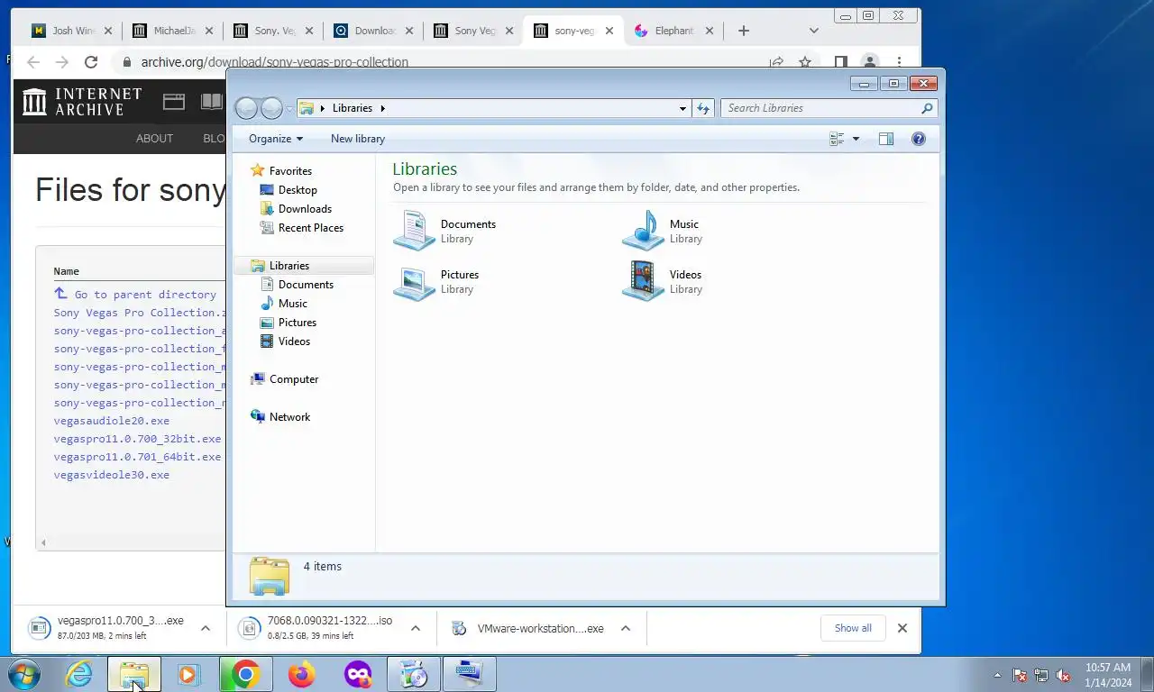The width and height of the screenshot is (1154, 692).
Task: Click the share page icon in Chrome
Action: [776, 62]
